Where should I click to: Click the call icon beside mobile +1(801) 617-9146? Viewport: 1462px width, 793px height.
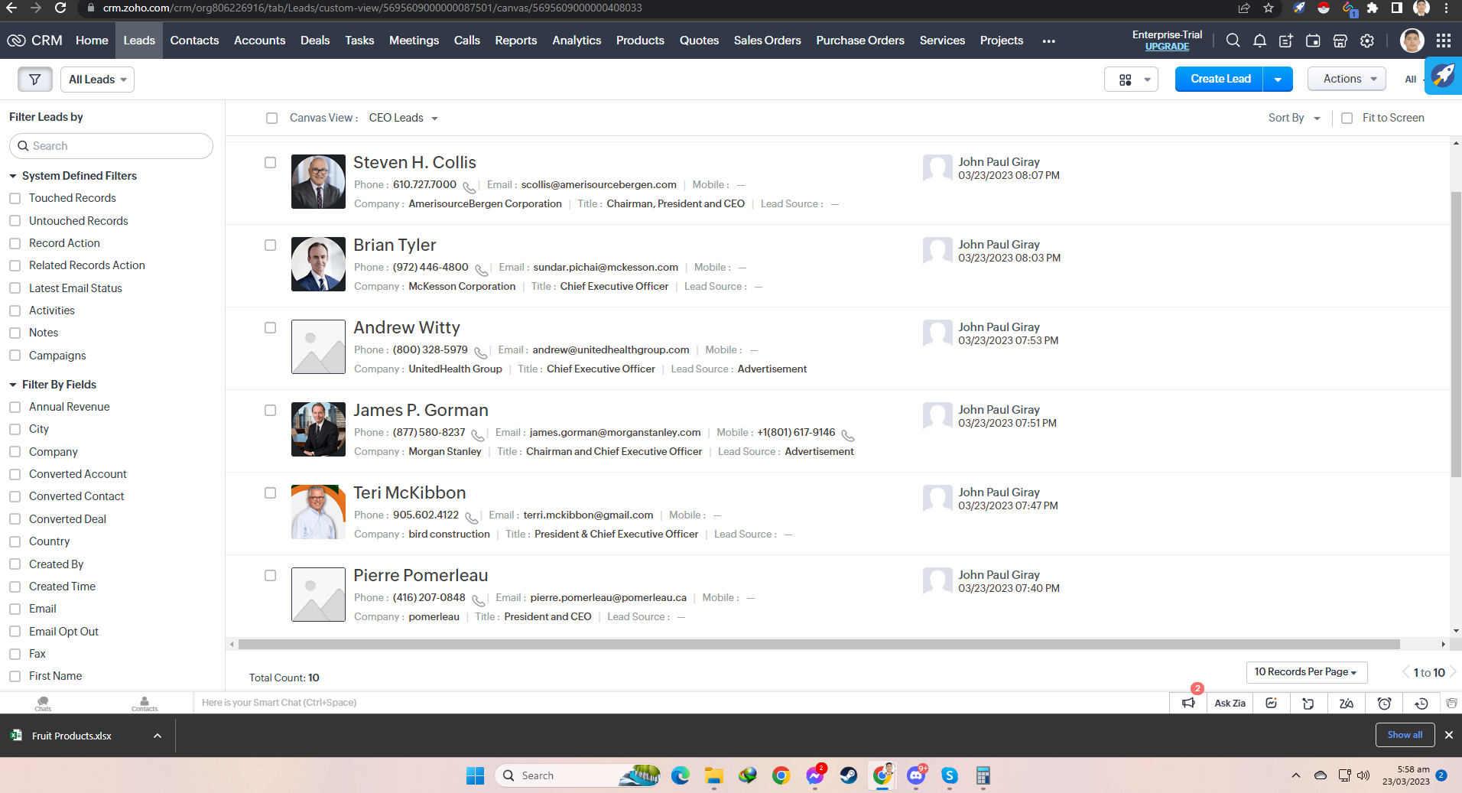coord(848,434)
